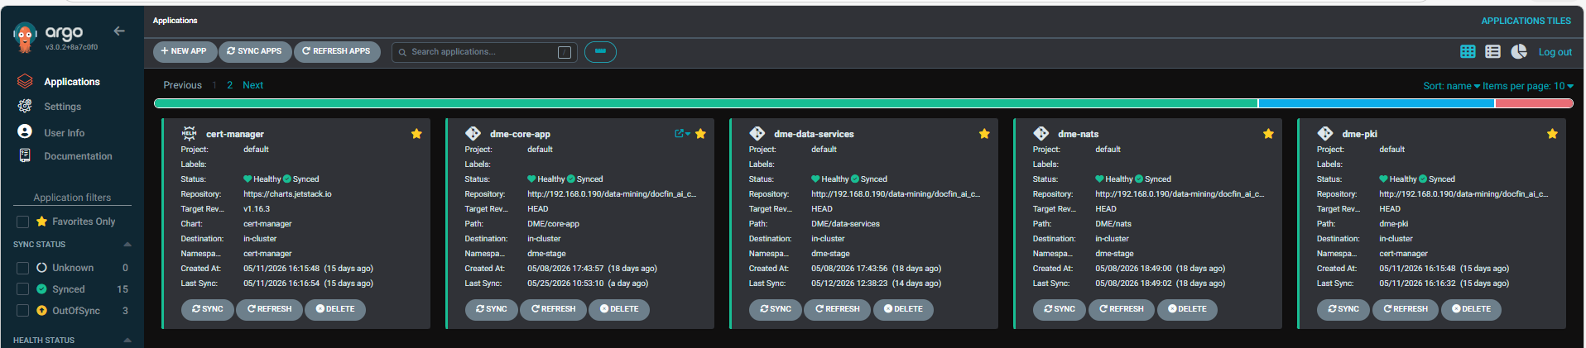Click the dme-core-app git icon

tap(473, 133)
